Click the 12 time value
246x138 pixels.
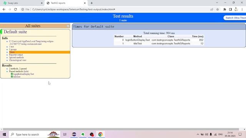point(202,43)
